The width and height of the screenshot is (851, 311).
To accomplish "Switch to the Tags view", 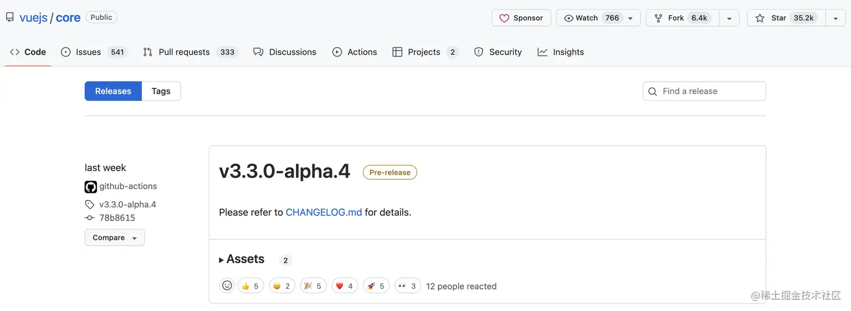I will pos(160,91).
